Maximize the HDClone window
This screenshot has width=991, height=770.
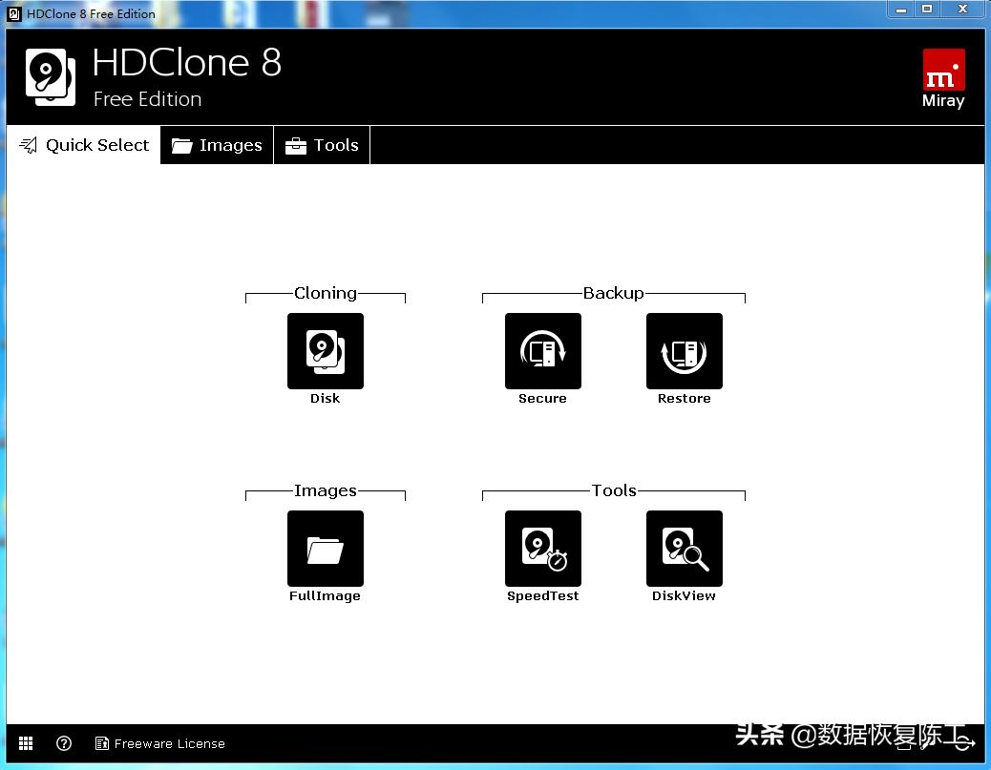click(x=927, y=10)
